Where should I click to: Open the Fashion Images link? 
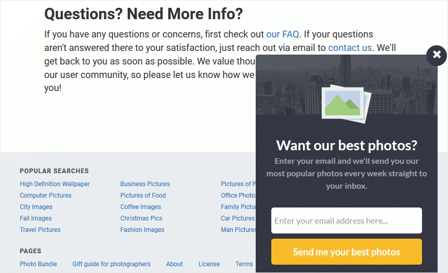[x=142, y=229]
